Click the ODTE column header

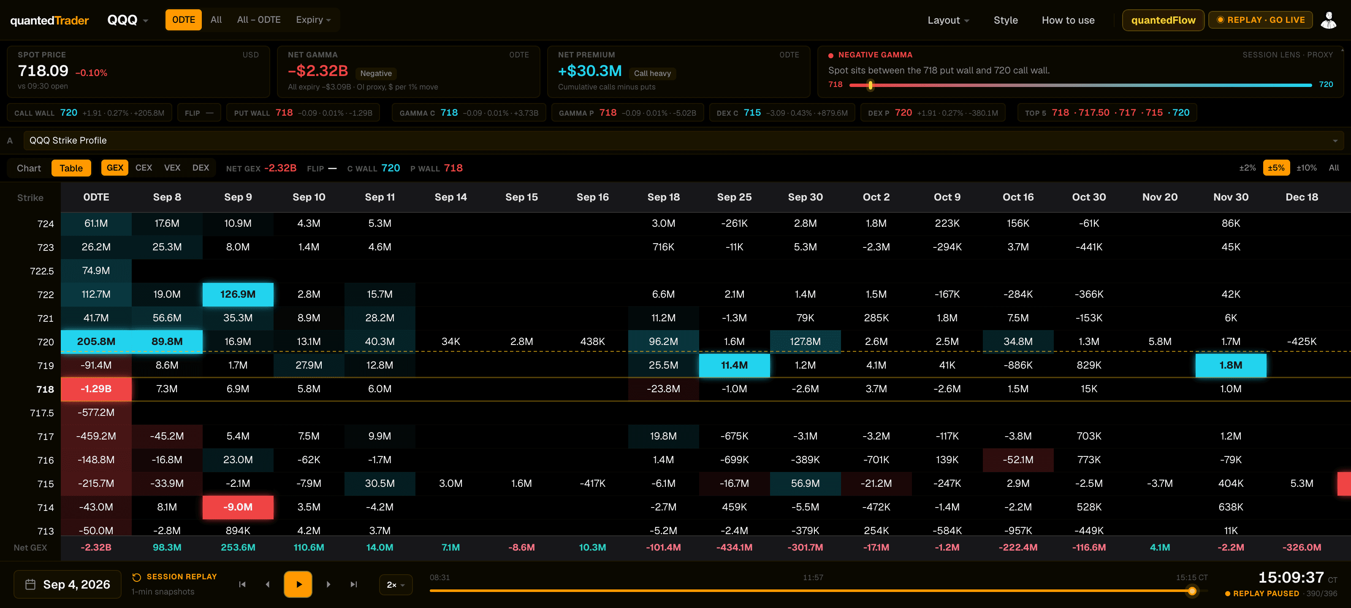tap(96, 197)
